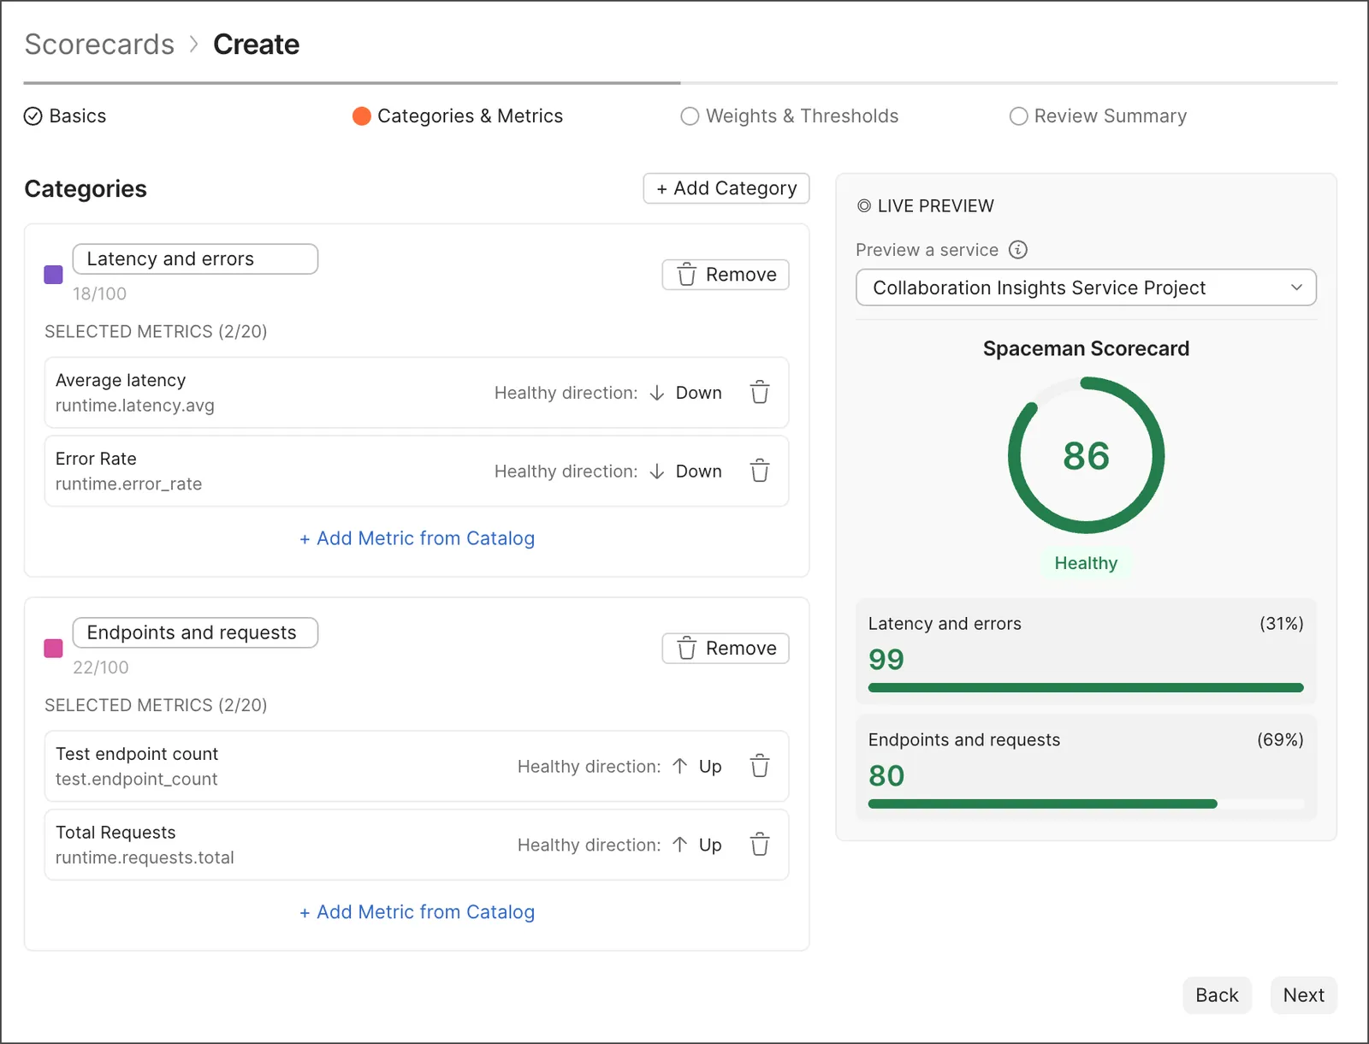The width and height of the screenshot is (1369, 1044).
Task: Delete the Average latency metric
Action: point(760,393)
